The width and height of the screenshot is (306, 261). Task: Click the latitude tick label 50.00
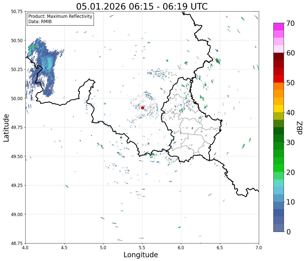[17, 98]
